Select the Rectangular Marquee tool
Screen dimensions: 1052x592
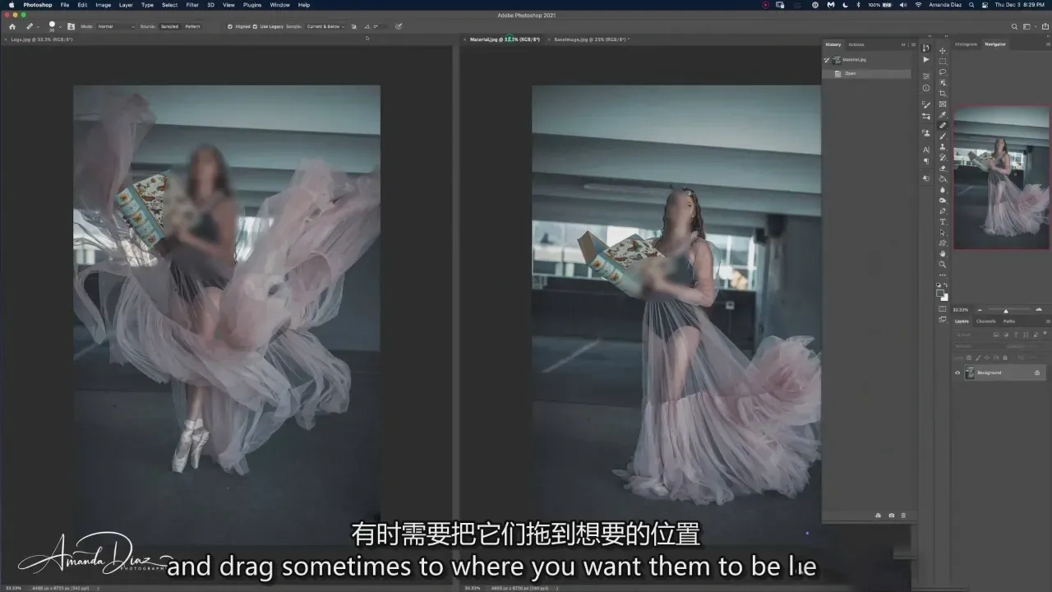pyautogui.click(x=943, y=61)
